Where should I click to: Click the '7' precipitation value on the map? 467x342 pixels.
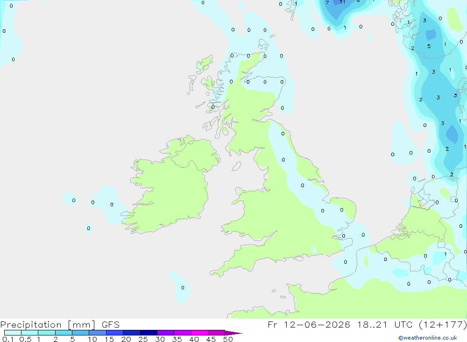[327, 3]
